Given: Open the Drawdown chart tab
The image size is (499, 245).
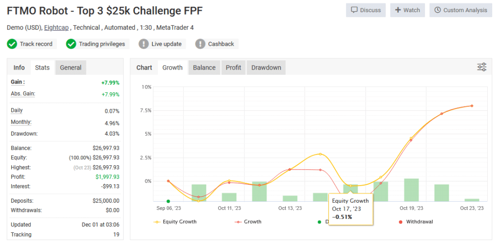Looking at the screenshot, I should [x=266, y=68].
